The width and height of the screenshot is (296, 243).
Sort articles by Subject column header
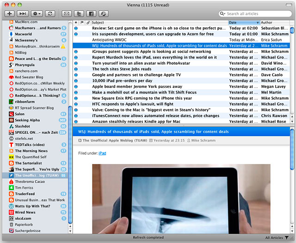159,23
